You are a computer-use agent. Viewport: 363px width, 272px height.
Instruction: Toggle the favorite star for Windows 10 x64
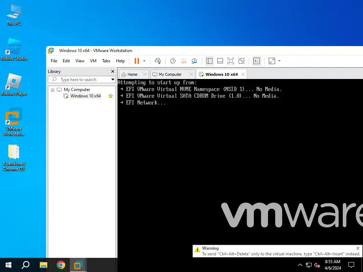point(111,96)
